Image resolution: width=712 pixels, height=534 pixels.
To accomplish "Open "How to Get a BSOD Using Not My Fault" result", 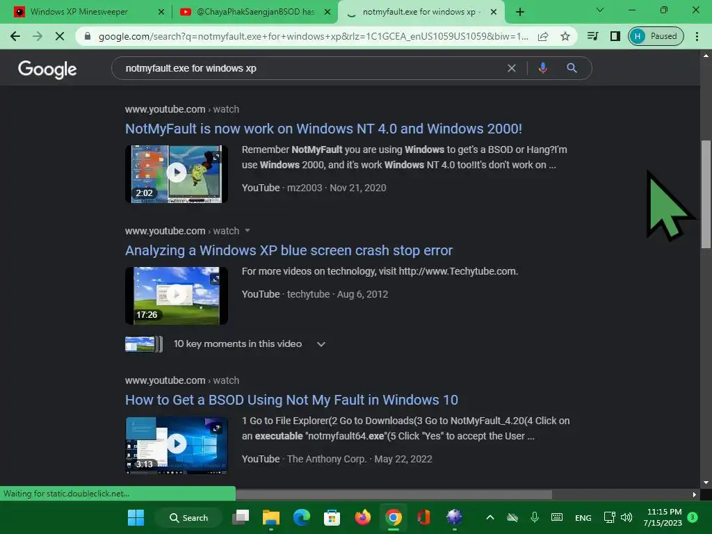I will [x=291, y=400].
